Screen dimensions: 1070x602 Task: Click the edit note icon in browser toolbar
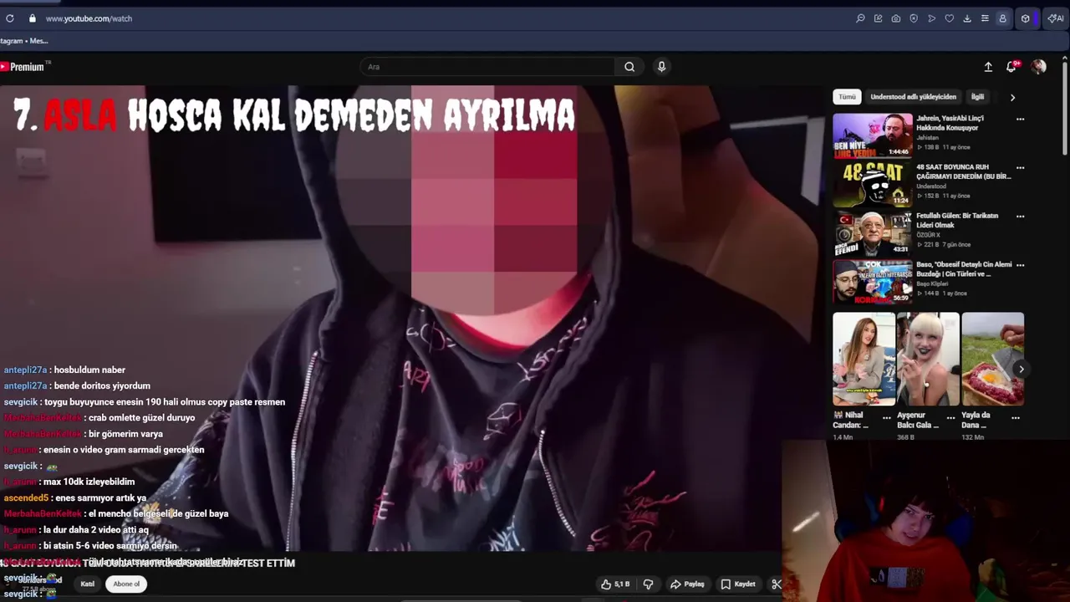click(x=878, y=18)
